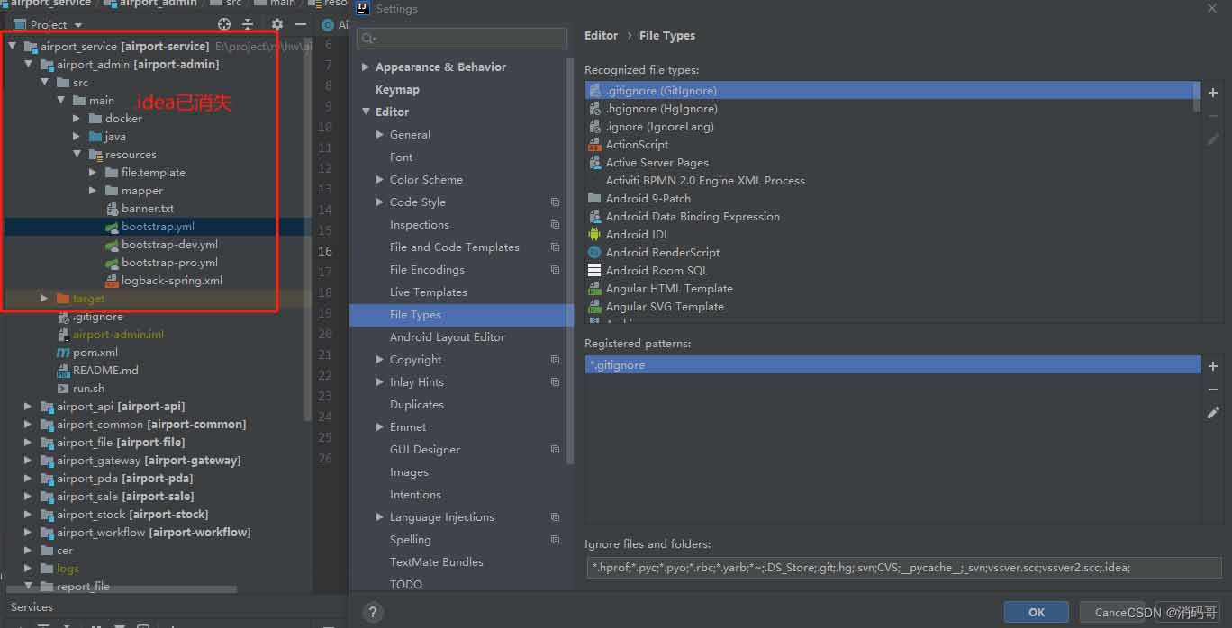Expand the Color Scheme settings node
This screenshot has width=1232, height=628.
point(380,180)
